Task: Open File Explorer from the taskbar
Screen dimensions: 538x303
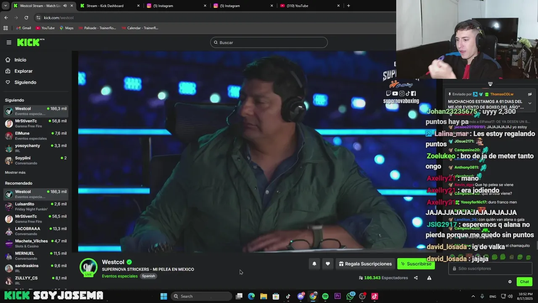Action: click(264, 296)
